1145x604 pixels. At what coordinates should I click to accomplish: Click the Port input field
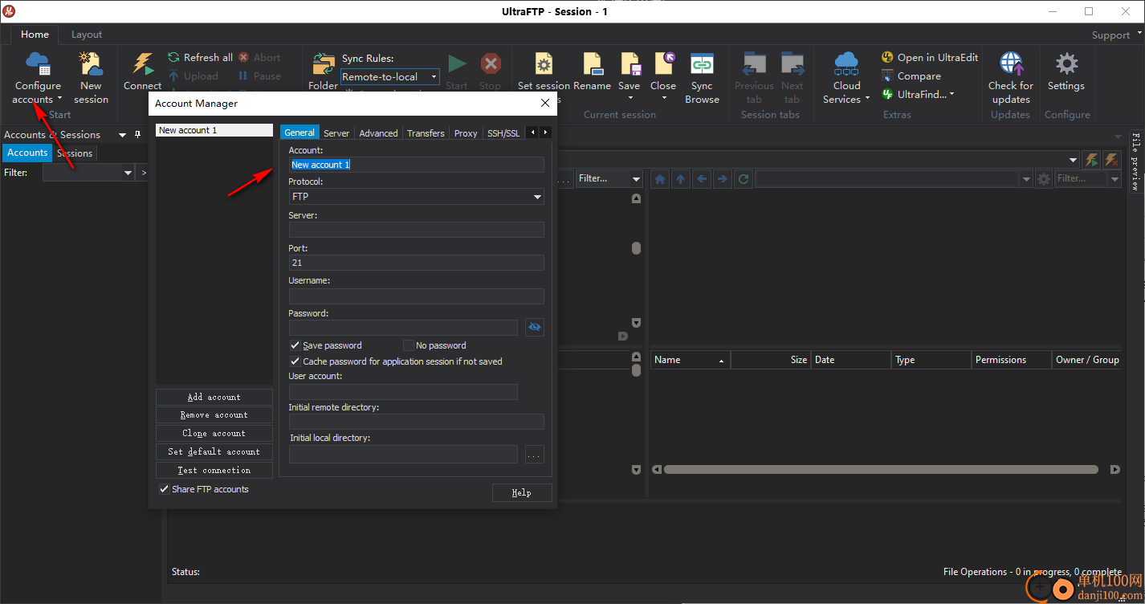pyautogui.click(x=416, y=263)
